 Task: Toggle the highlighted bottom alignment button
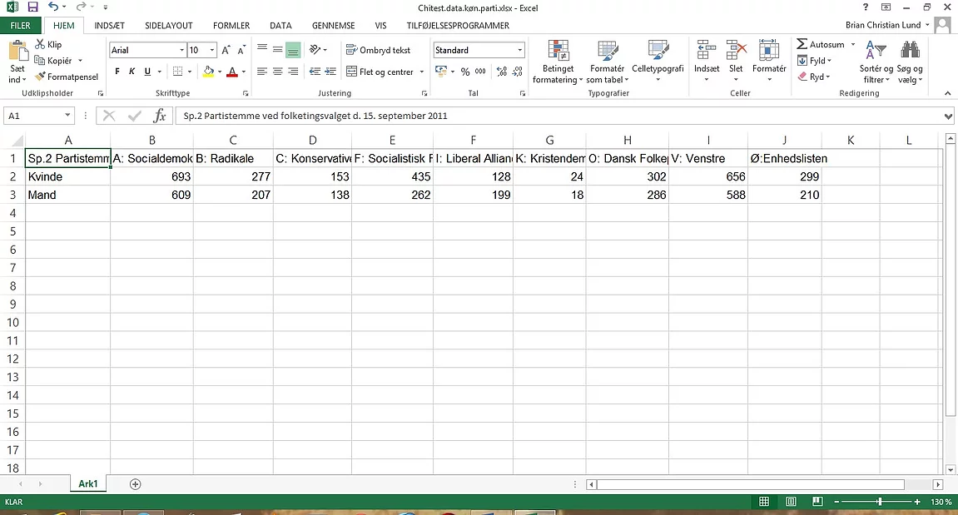point(293,49)
